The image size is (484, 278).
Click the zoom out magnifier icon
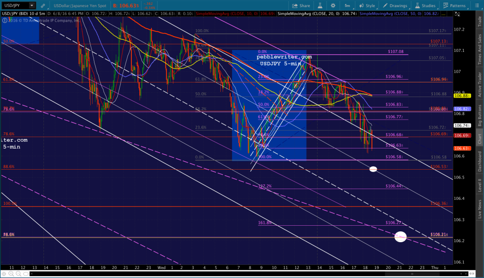click(18, 274)
